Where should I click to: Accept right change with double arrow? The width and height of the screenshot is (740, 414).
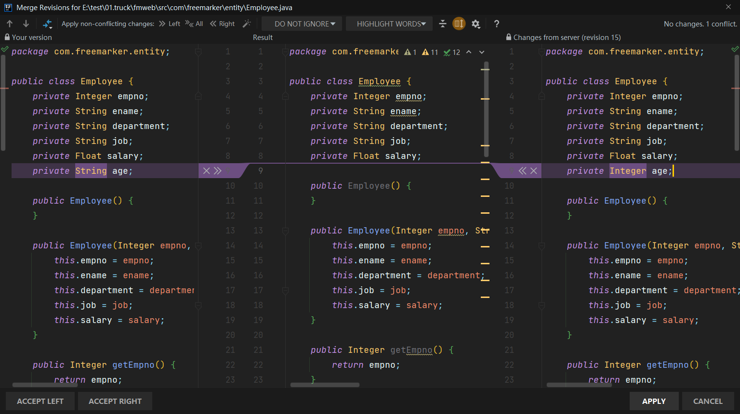point(522,171)
